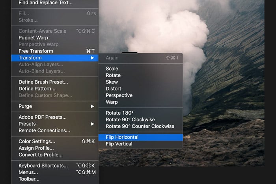This screenshot has width=276, height=184.
Task: Click Define Custom Shape... item
Action: tap(55, 95)
